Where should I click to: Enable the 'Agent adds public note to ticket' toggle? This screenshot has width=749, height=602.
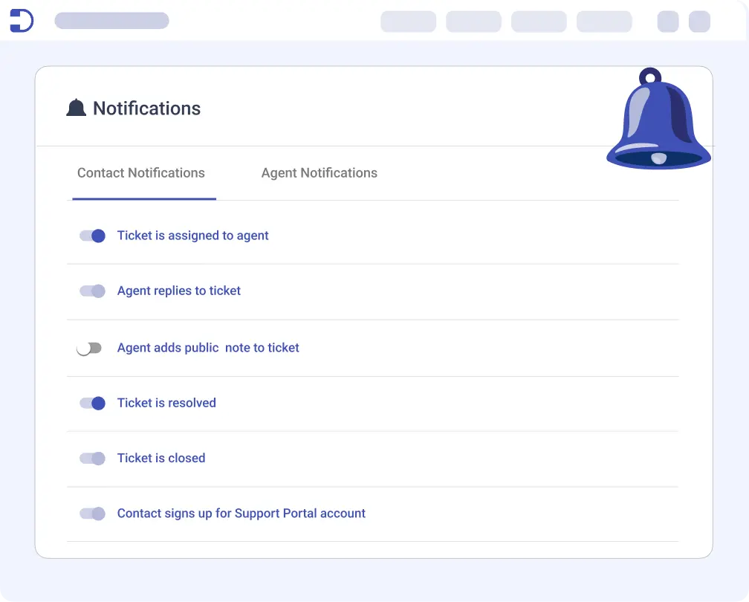pos(89,348)
